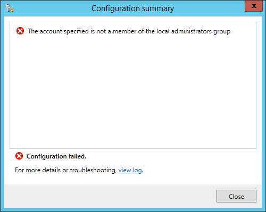Click the gray footer panel beside Close

pyautogui.click(x=110, y=196)
